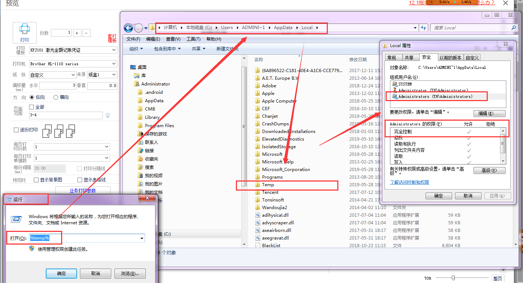523x283 pixels.
Task: Open the 组织 toolbar dropdown
Action: coord(136,49)
